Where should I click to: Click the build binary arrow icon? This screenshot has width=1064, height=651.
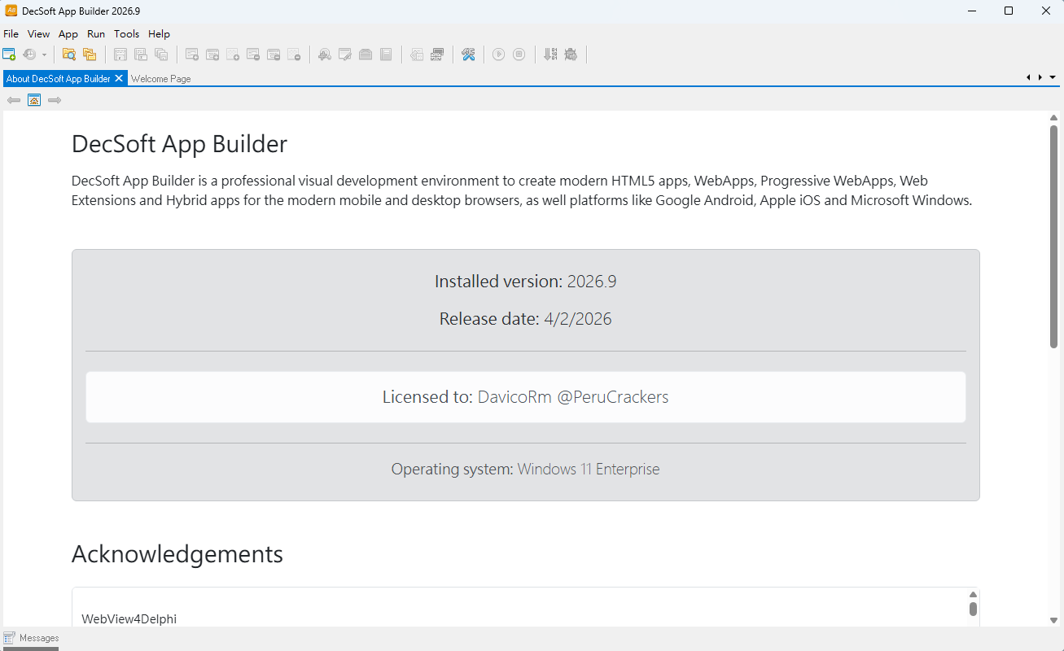550,55
